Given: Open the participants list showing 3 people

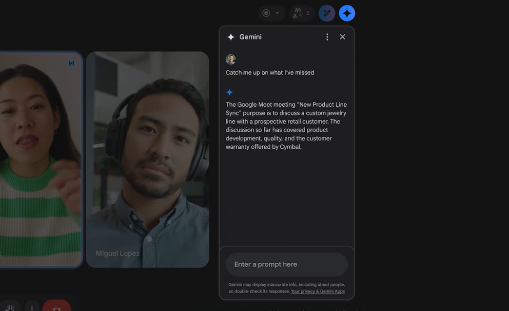Looking at the screenshot, I should pyautogui.click(x=302, y=13).
